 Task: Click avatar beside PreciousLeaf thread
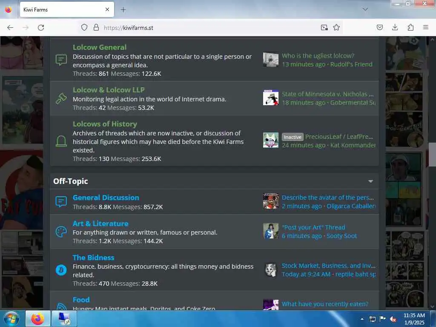pyautogui.click(x=270, y=140)
